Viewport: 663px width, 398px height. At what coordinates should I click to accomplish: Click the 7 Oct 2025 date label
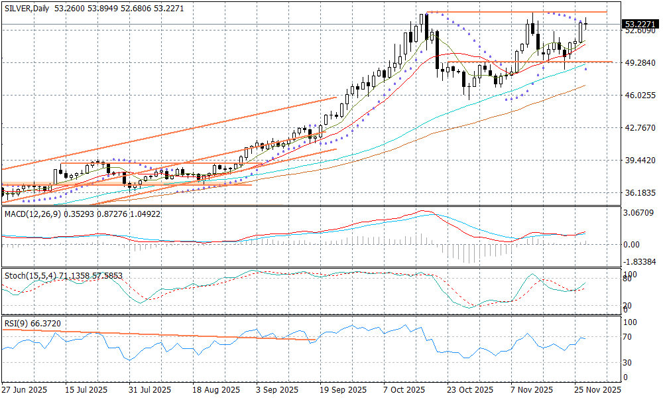[x=404, y=390]
